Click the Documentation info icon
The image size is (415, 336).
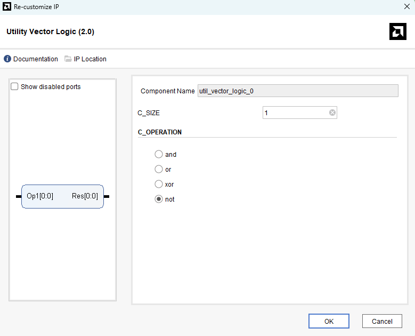tap(7, 59)
